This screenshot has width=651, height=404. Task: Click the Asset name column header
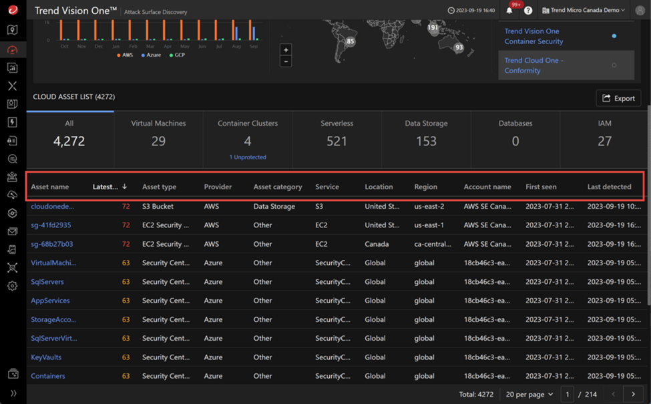coord(50,187)
